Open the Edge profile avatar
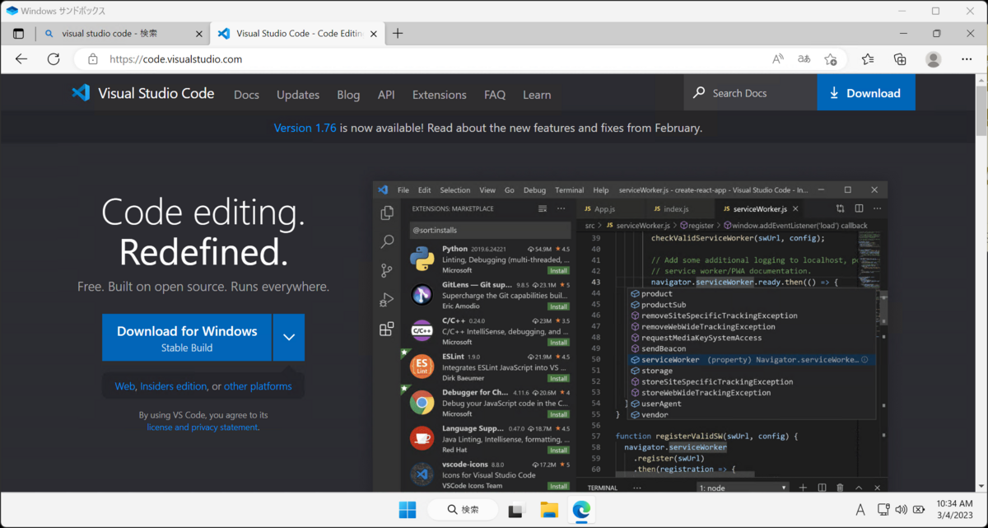 click(x=933, y=59)
